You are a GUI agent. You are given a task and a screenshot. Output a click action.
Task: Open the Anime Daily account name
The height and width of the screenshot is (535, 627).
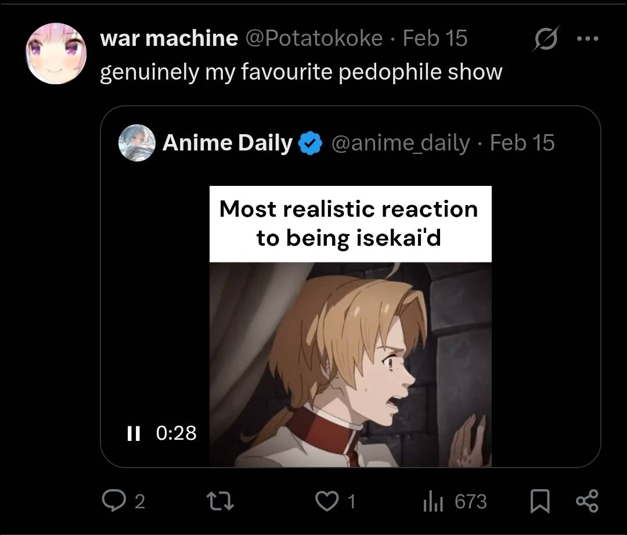point(227,143)
